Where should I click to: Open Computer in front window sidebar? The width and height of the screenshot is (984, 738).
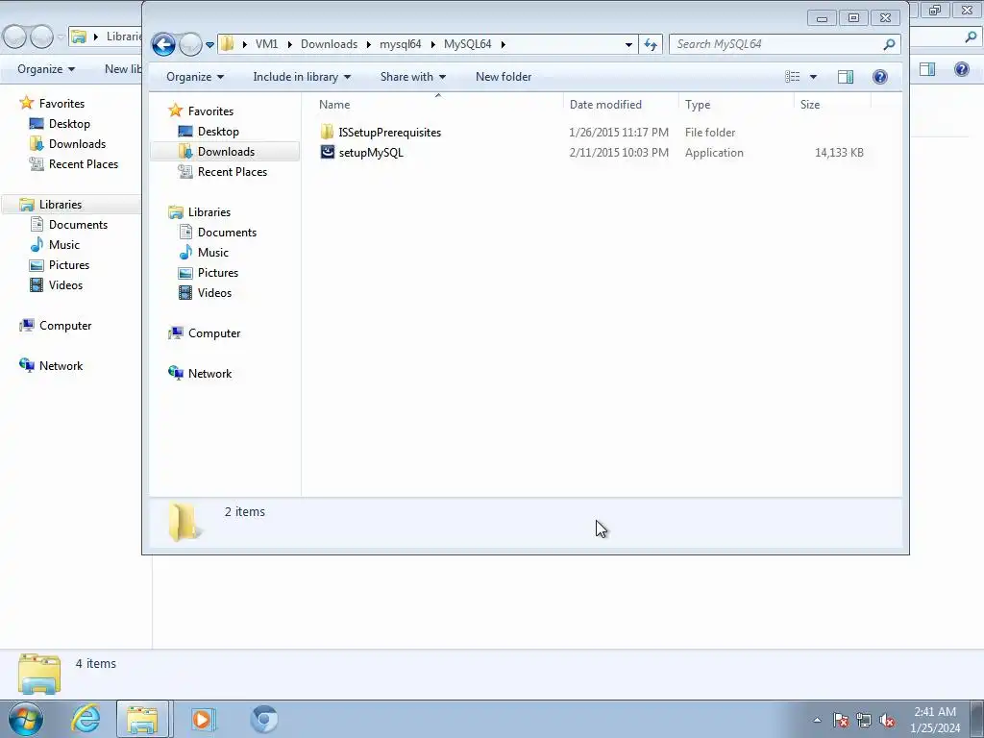pyautogui.click(x=214, y=333)
